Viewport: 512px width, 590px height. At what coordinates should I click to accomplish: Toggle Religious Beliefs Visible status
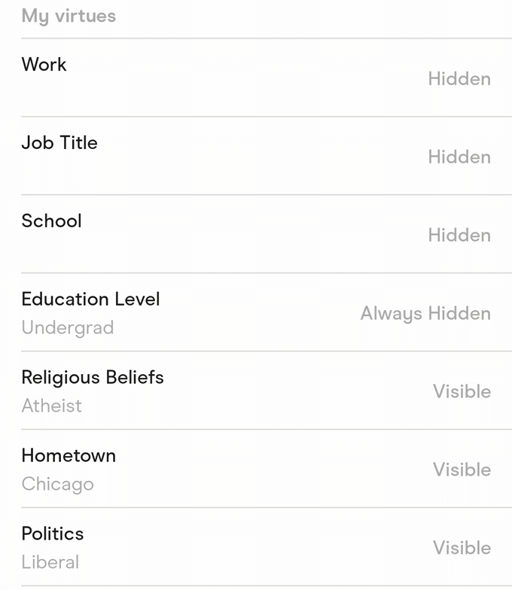tap(462, 391)
